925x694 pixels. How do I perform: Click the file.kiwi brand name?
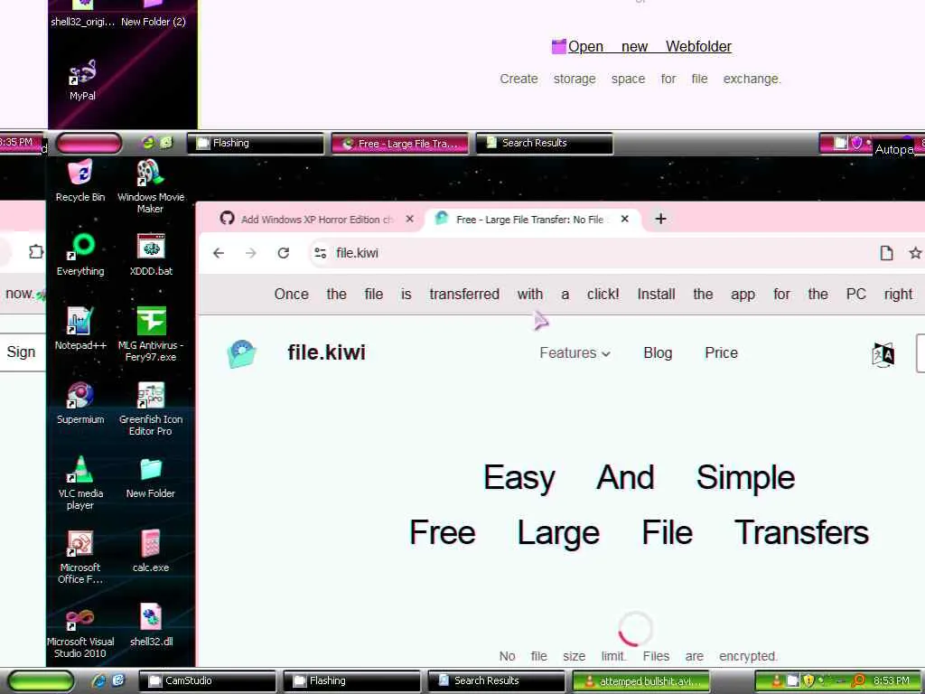[x=326, y=353]
